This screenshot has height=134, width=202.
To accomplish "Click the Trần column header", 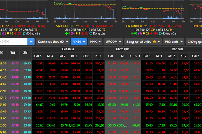I will 13,52.
